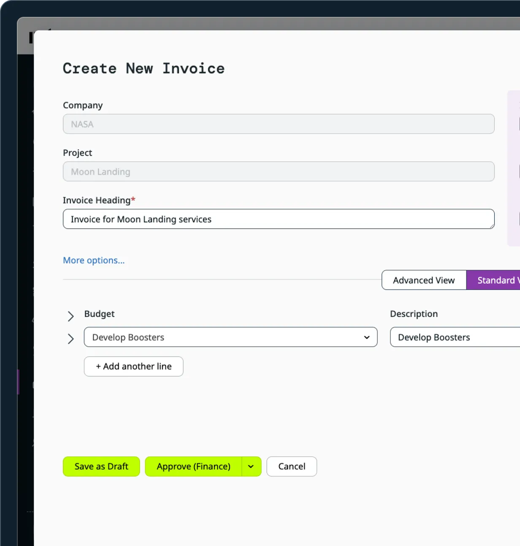Viewport: 520px width, 546px height.
Task: Click the Moon Landing project field
Action: pos(279,171)
